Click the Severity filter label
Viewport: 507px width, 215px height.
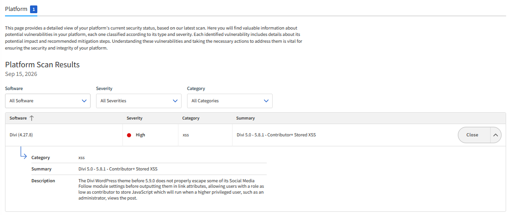pos(104,88)
